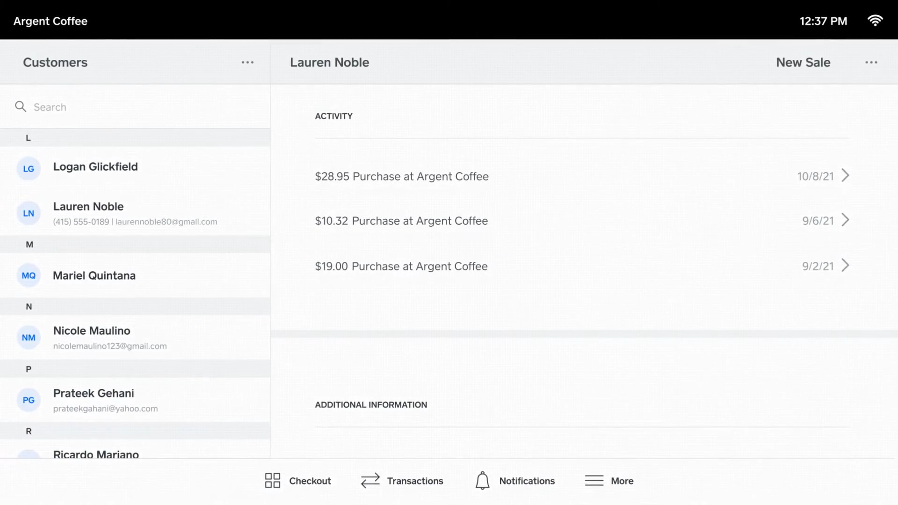Select customer Mariel Quintana

click(x=94, y=275)
